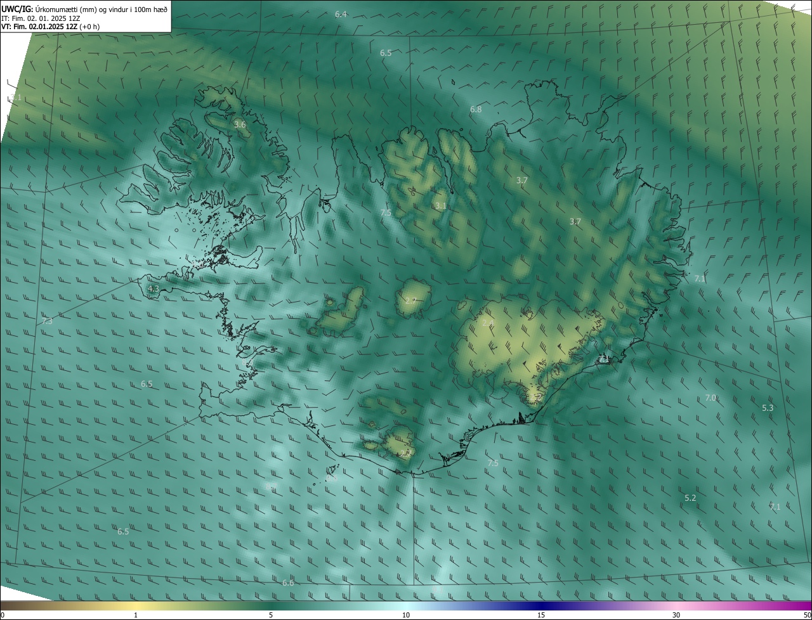Image resolution: width=812 pixels, height=620 pixels.
Task: Click the colour scale tick label '15'
Action: [x=541, y=616]
